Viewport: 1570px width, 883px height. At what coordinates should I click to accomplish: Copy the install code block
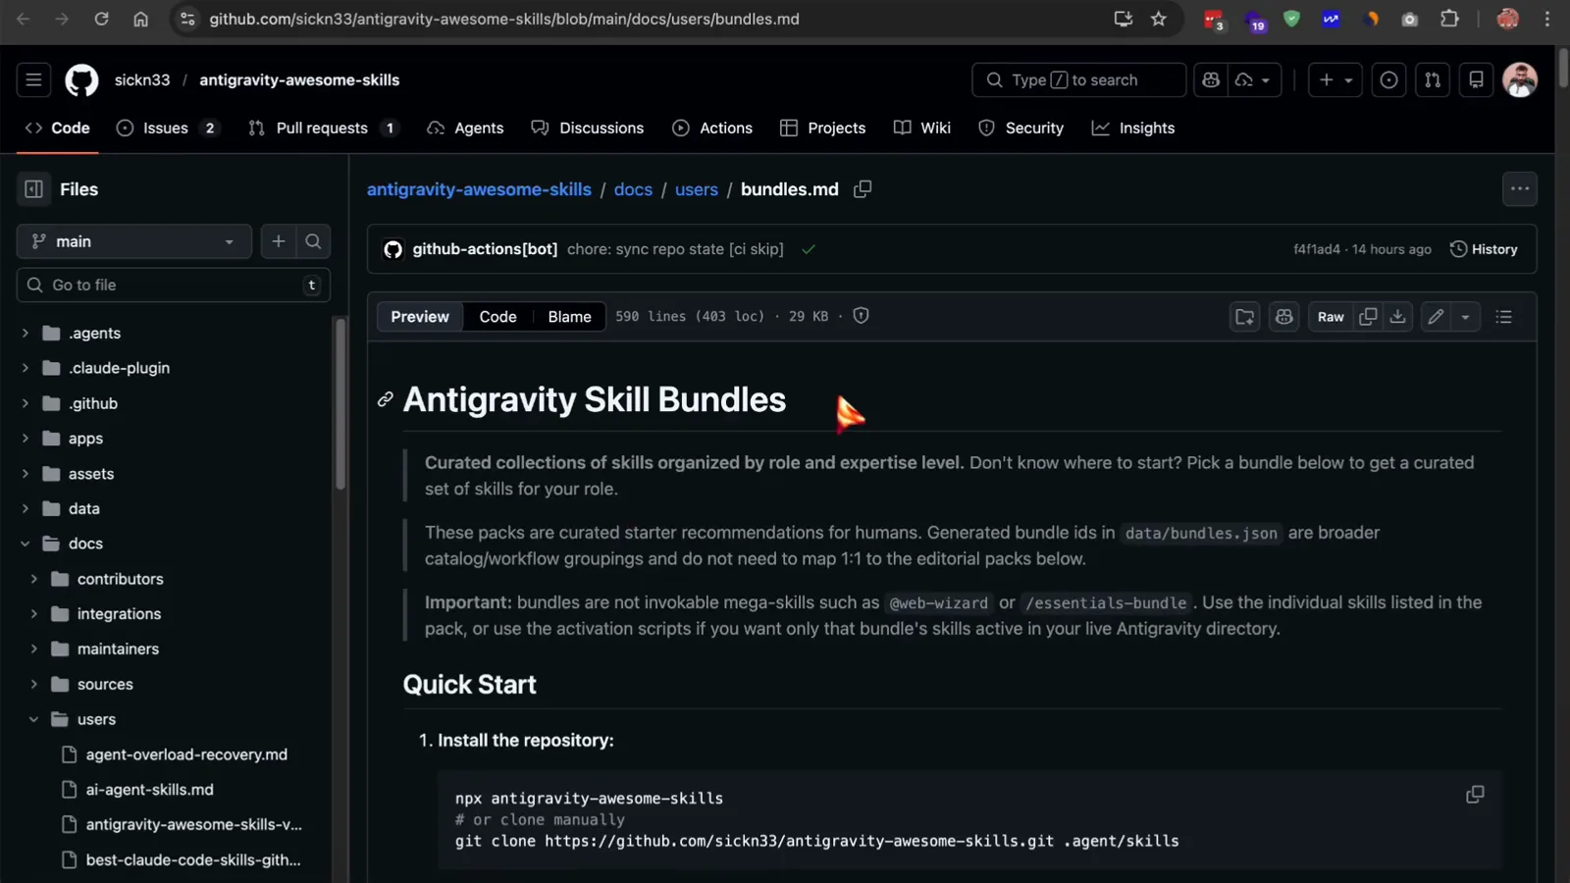pos(1475,795)
